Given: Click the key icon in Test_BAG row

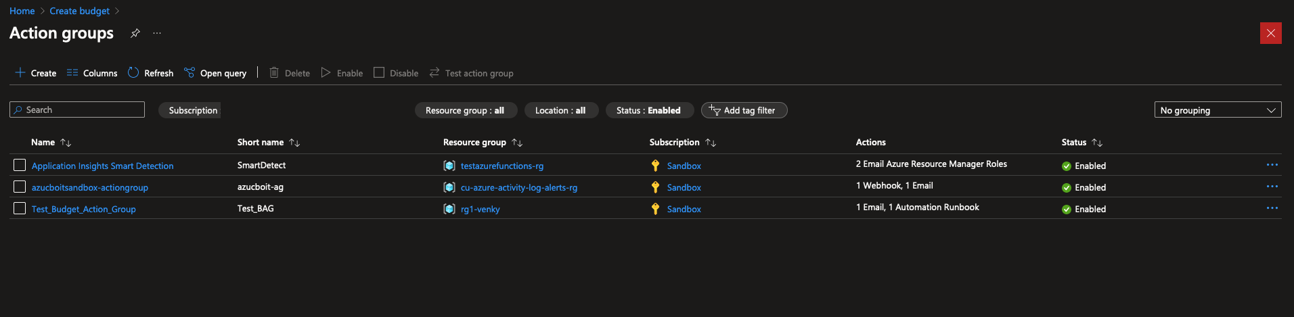Looking at the screenshot, I should point(655,209).
